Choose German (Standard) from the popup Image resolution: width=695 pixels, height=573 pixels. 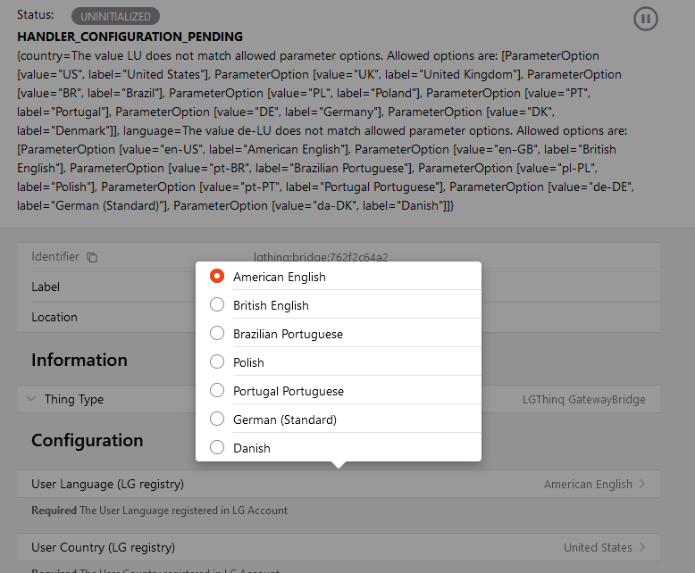point(217,419)
